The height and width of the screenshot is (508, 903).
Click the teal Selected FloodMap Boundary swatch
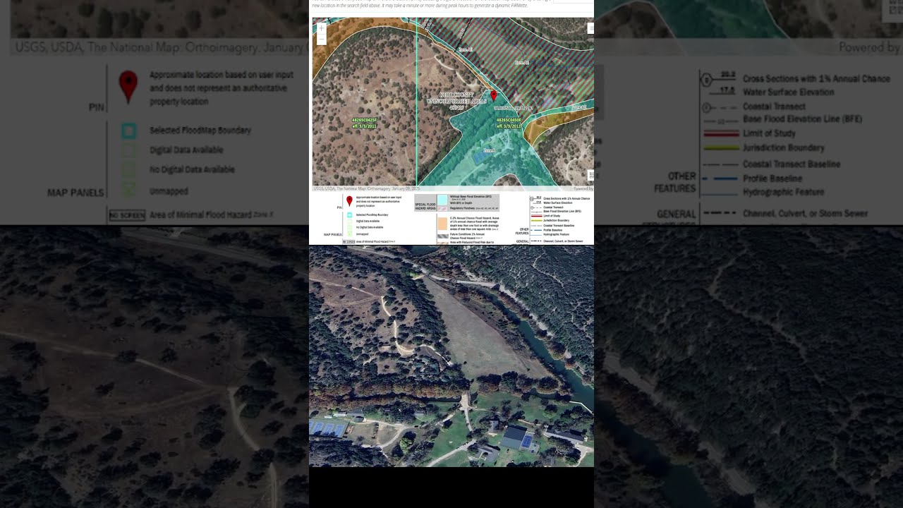[x=349, y=214]
